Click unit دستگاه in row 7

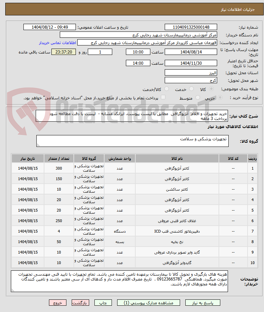[x=120, y=231]
